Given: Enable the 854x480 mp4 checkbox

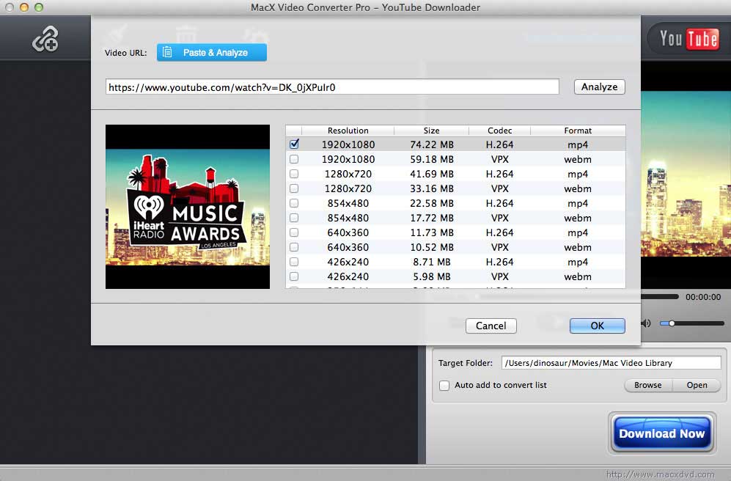Looking at the screenshot, I should point(294,203).
